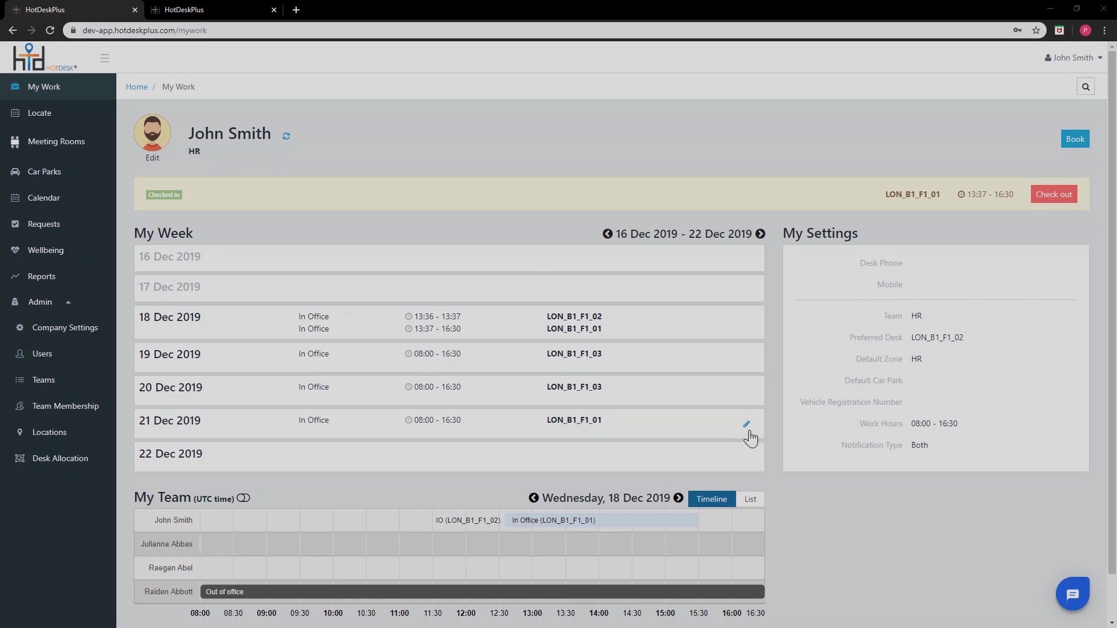Open a new browser tab
The height and width of the screenshot is (628, 1117).
tap(296, 10)
